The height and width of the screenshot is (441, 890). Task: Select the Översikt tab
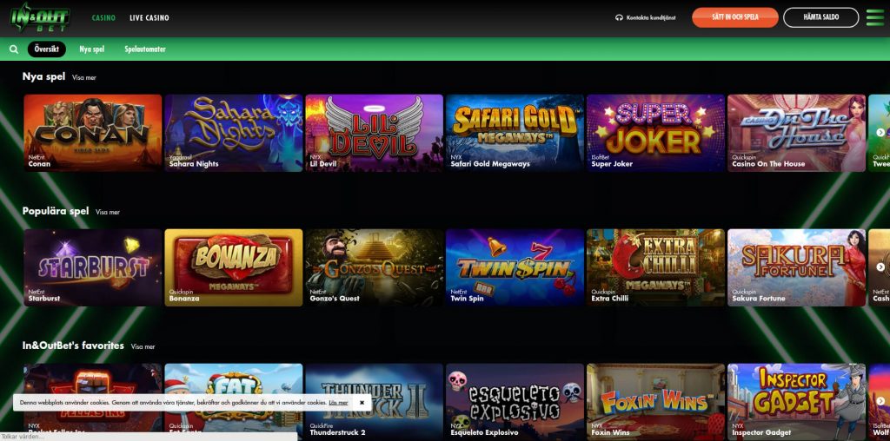(47, 49)
